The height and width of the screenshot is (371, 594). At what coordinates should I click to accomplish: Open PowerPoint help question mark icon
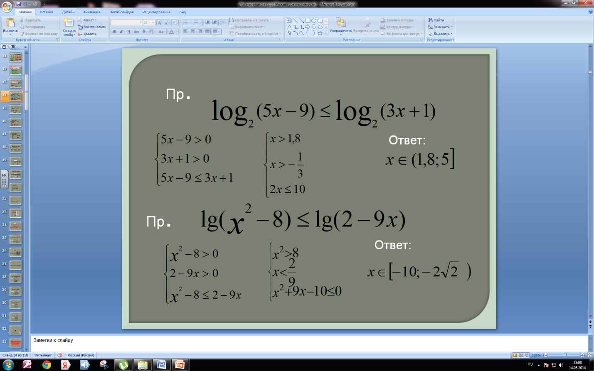coord(590,12)
